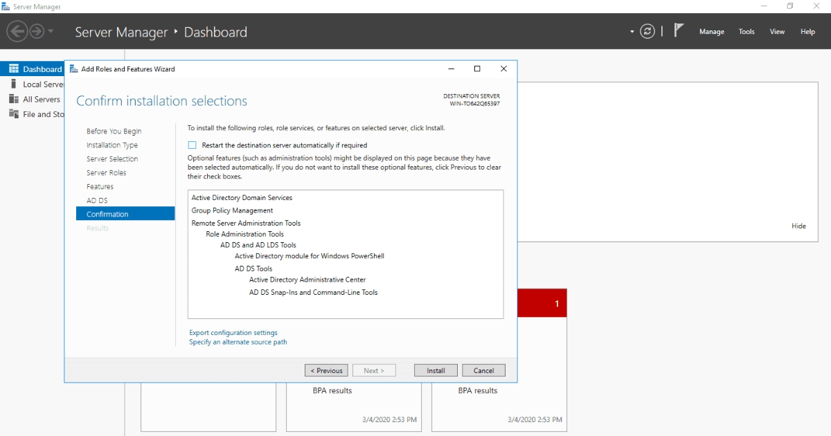Click the Install button
The image size is (831, 436).
point(435,370)
